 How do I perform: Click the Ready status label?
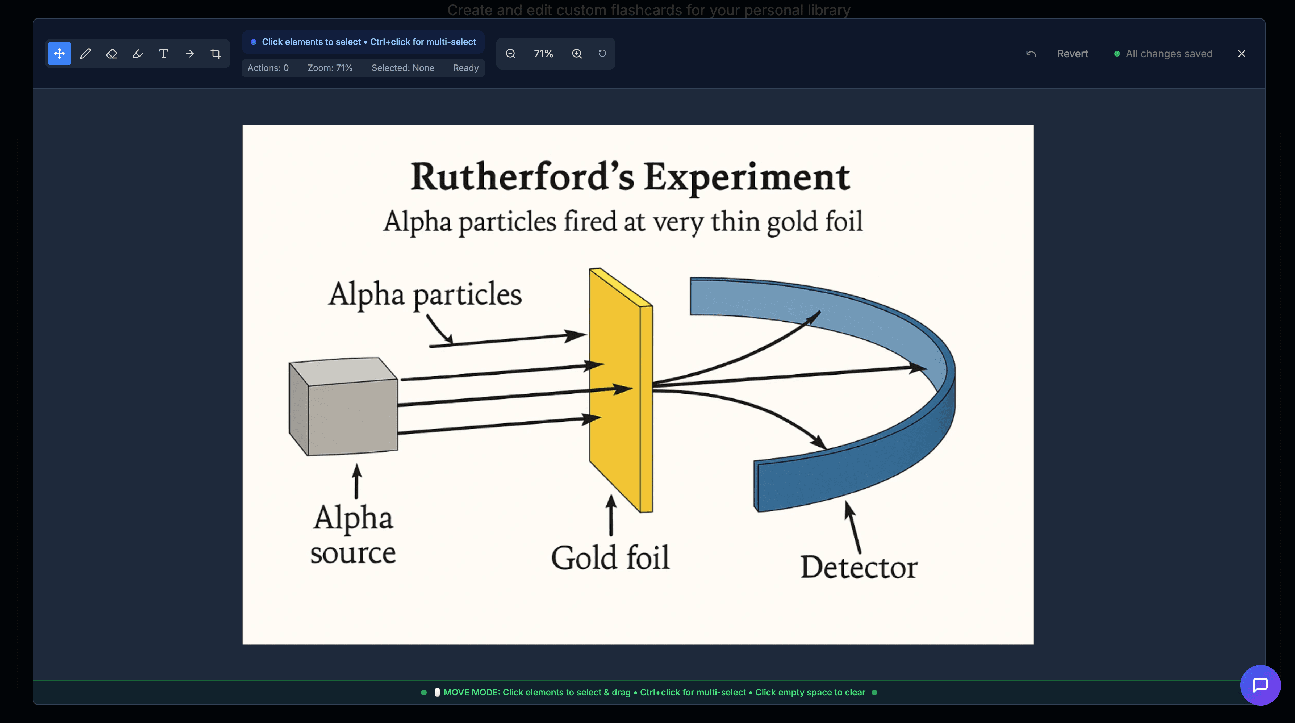465,68
